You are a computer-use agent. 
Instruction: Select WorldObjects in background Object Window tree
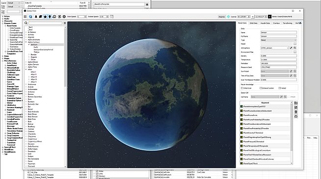pos(10,152)
